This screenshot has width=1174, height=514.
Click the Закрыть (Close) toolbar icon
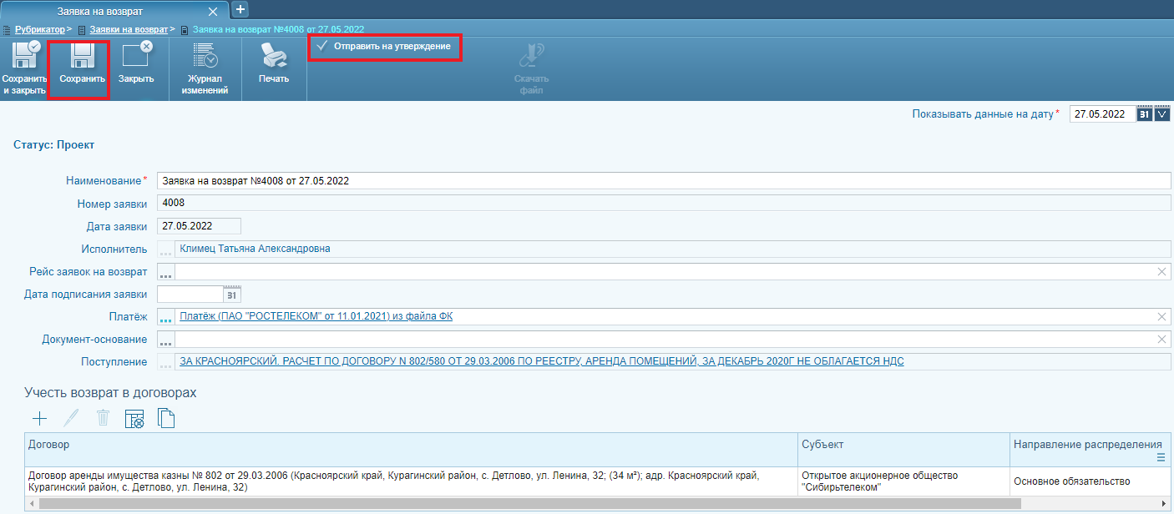135,58
